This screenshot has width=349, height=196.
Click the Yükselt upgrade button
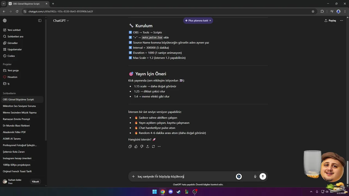point(35,182)
